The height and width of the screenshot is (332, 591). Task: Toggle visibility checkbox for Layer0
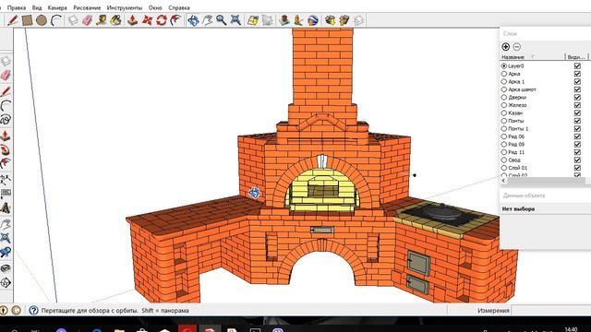(577, 65)
